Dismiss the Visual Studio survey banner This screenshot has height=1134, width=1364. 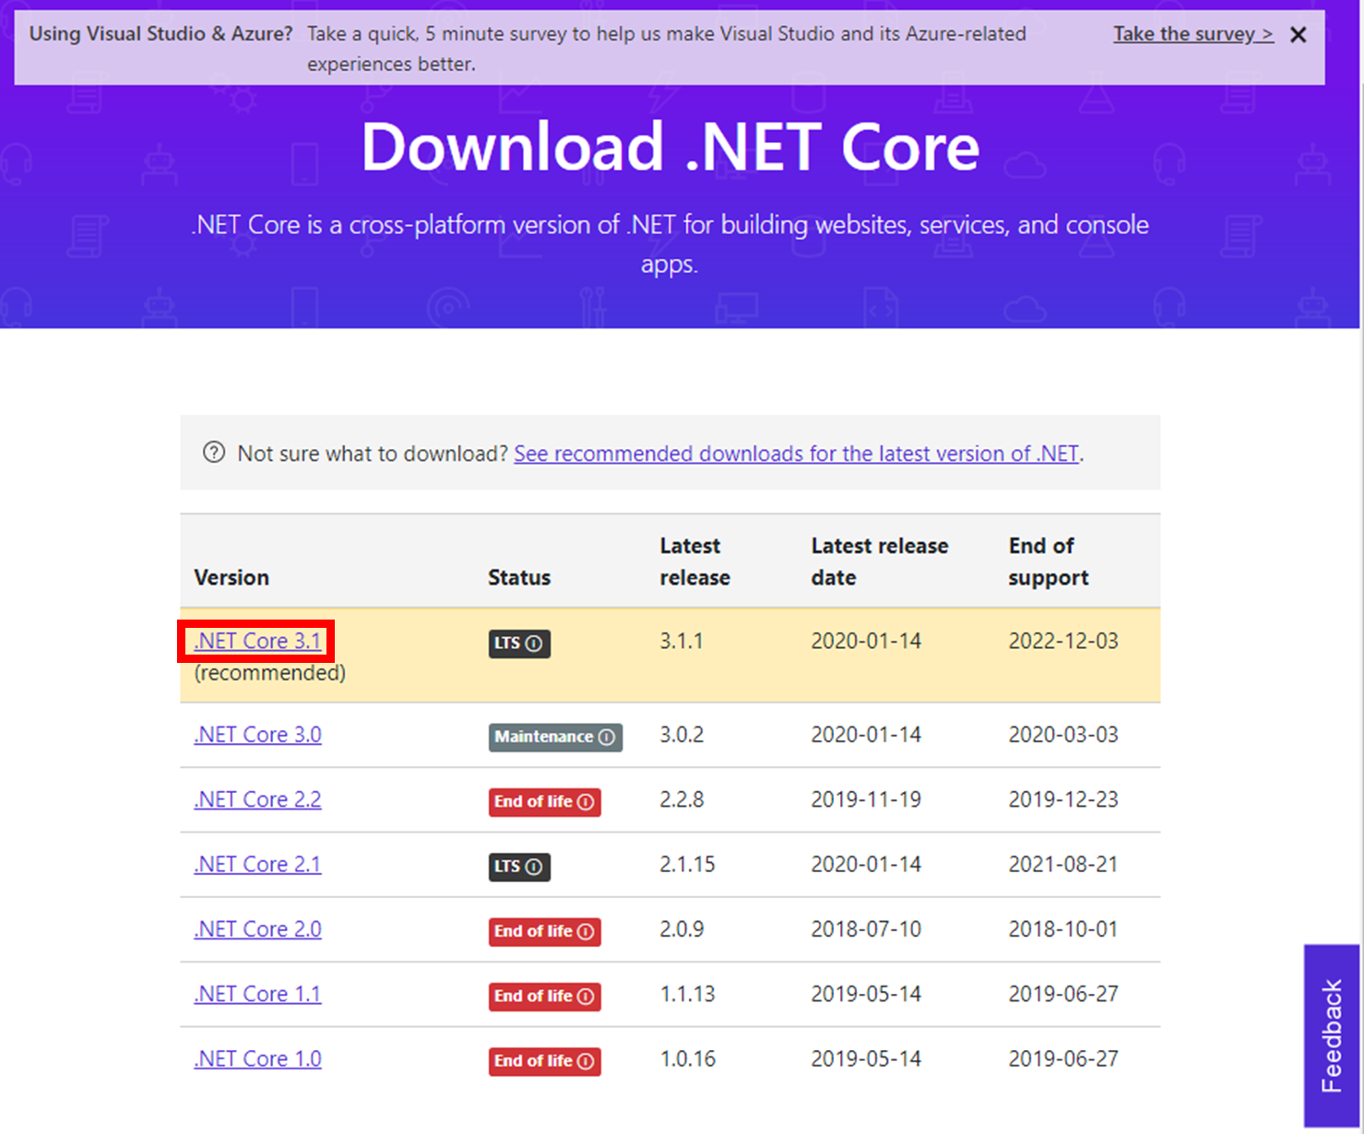1299,34
